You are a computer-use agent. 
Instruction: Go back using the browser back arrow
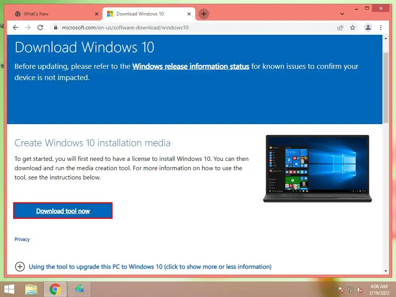[x=15, y=27]
